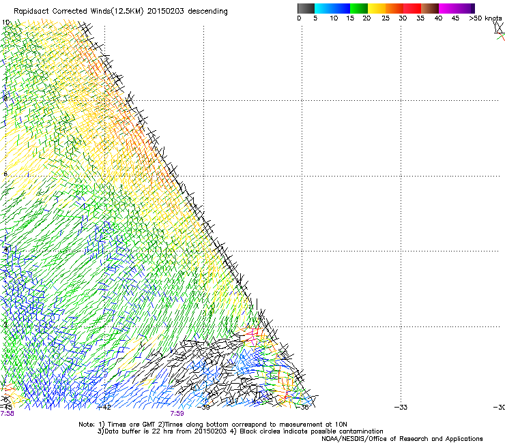The width and height of the screenshot is (505, 443).
Task: Click the 'Rapidscat Corrected Winds(12.5KM)' title text
Action: [79, 12]
